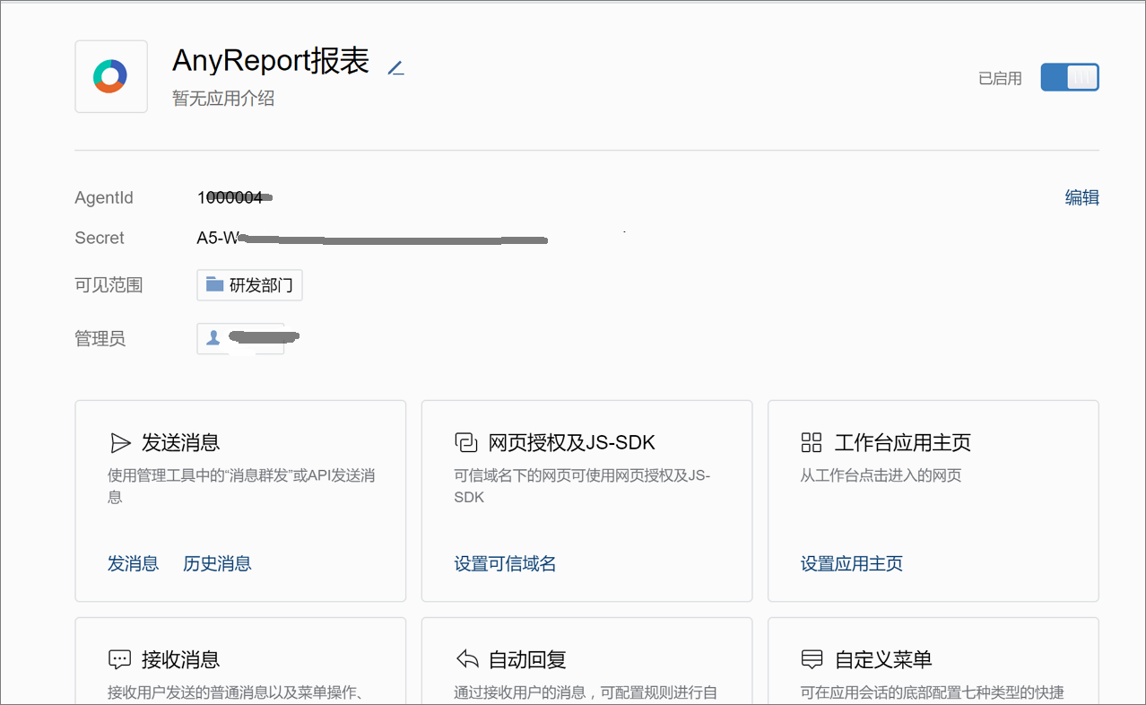Edit the AnyReport app name pencil icon

pyautogui.click(x=395, y=67)
